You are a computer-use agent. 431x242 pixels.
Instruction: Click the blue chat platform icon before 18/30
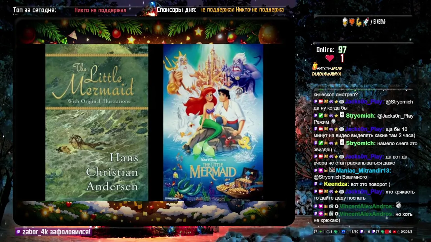pos(343,232)
